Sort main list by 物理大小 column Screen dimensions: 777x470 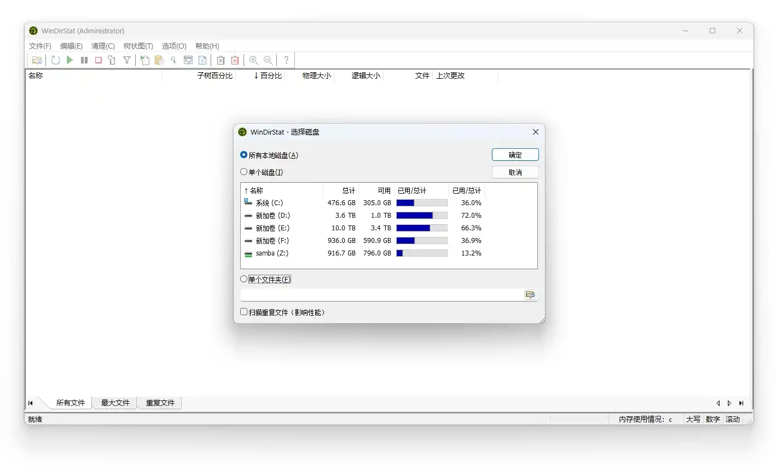(x=310, y=76)
